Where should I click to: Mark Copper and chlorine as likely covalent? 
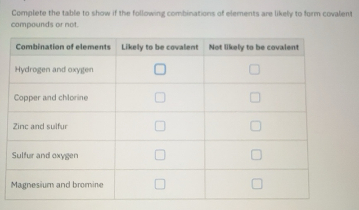[160, 98]
